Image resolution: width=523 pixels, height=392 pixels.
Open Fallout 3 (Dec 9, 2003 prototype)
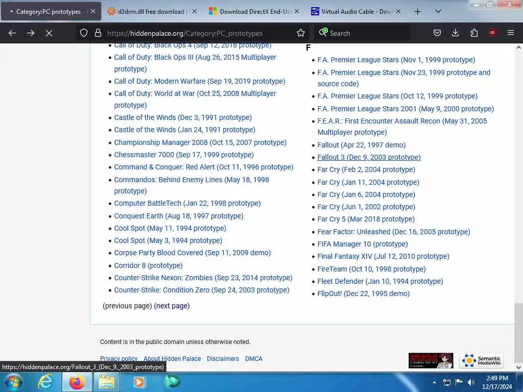pyautogui.click(x=369, y=157)
